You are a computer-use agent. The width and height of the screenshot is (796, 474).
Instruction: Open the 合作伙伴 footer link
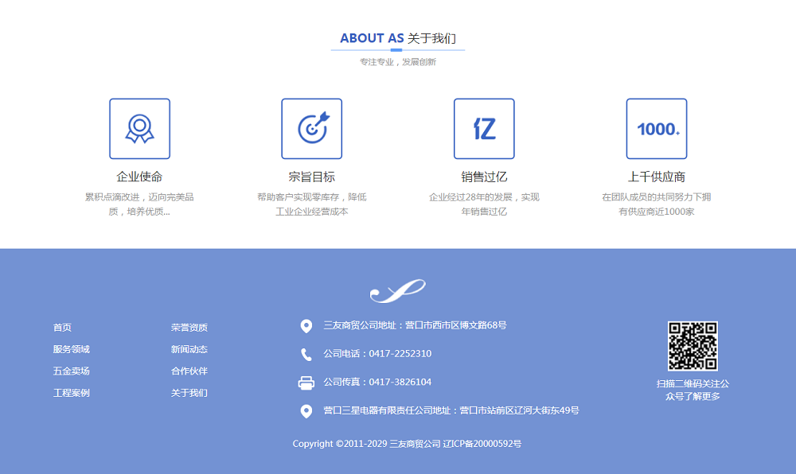pyautogui.click(x=189, y=371)
